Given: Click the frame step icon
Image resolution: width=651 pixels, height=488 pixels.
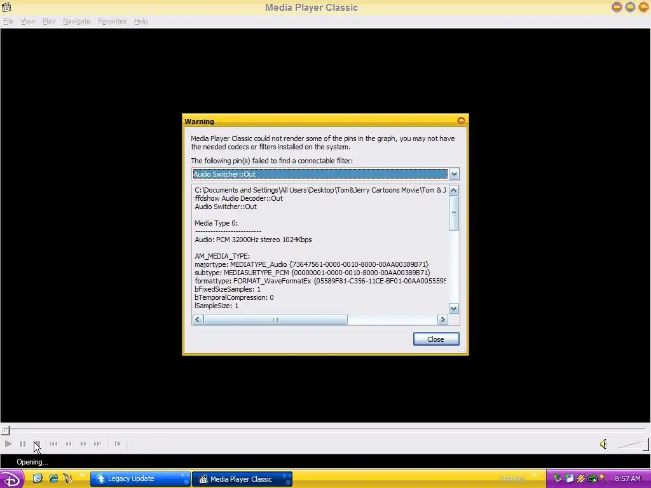Looking at the screenshot, I should tap(118, 444).
